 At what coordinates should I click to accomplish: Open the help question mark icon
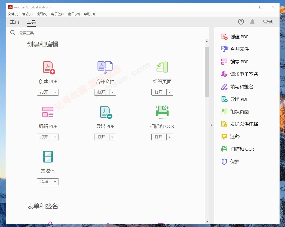click(x=241, y=22)
